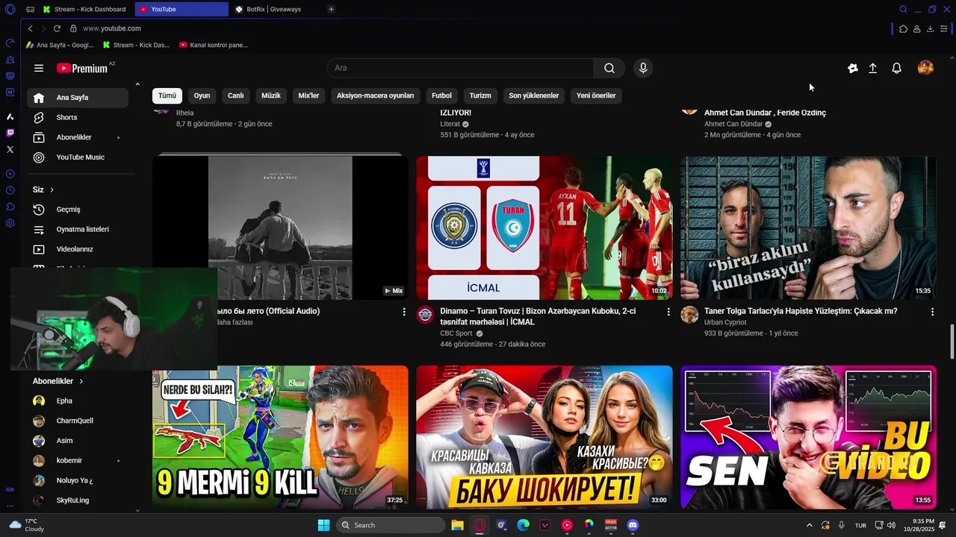Open Epha subscription channel
This screenshot has width=956, height=537.
pos(78,401)
